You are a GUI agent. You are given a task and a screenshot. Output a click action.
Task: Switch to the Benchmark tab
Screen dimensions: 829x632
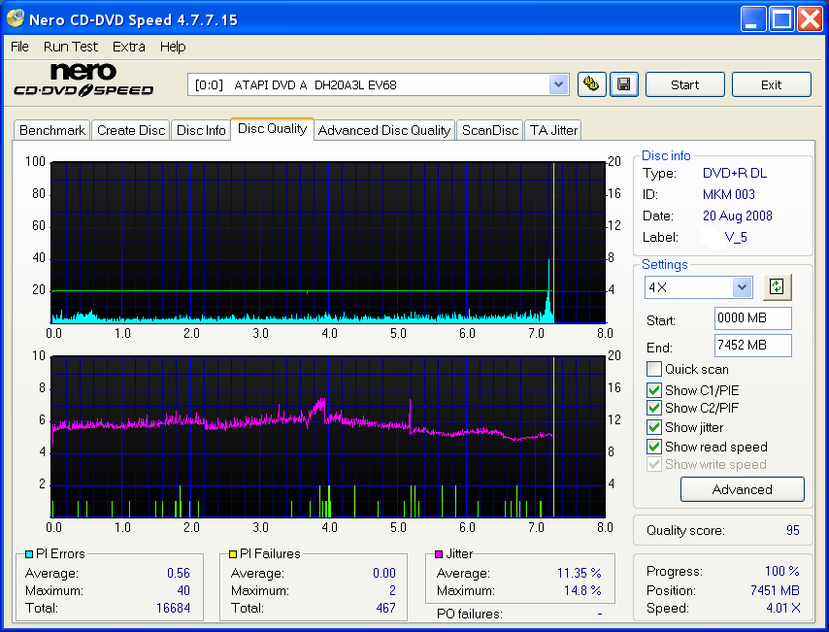(x=51, y=129)
